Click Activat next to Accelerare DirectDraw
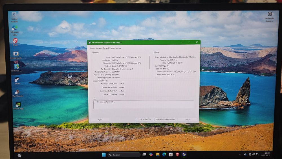The width and height of the screenshot is (282, 159). [122, 84]
